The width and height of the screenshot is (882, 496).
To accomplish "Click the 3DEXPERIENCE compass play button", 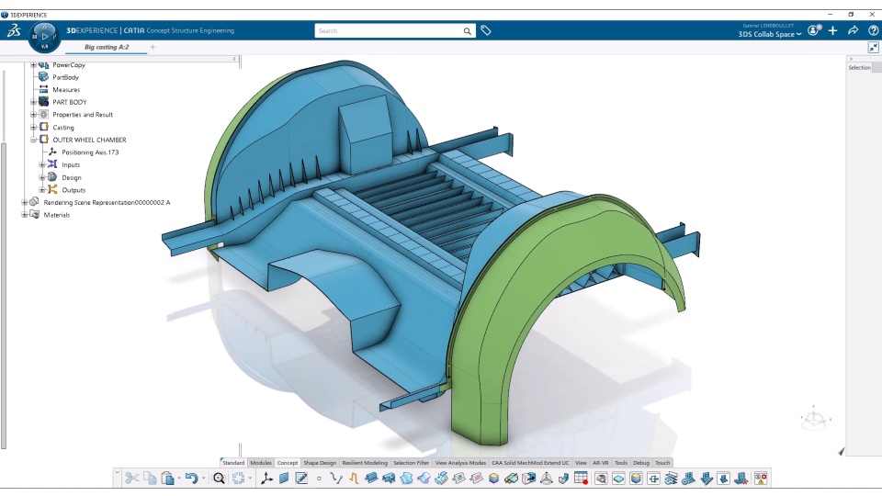I will pos(45,37).
